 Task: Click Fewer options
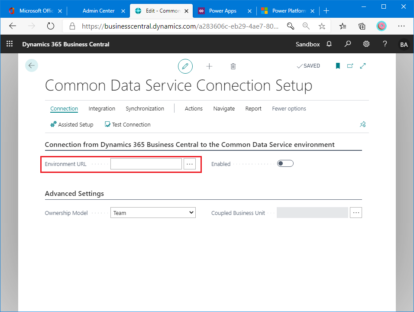point(289,109)
